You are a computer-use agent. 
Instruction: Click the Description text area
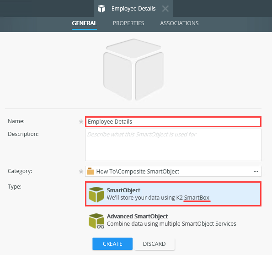click(173, 145)
